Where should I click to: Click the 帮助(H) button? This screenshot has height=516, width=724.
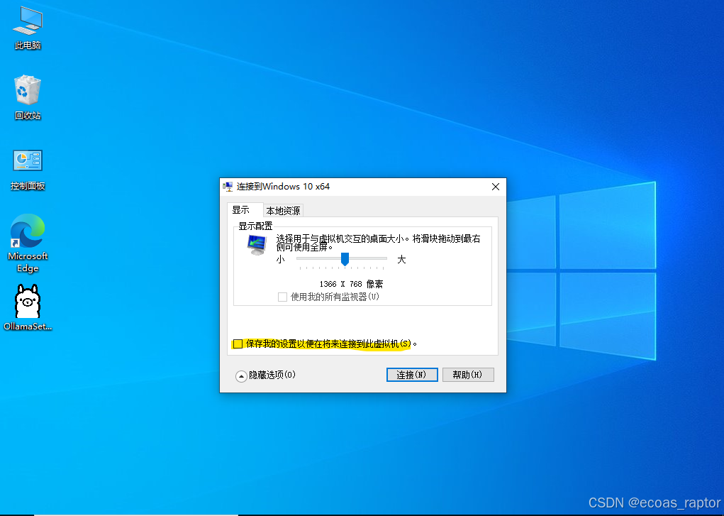[x=468, y=375]
